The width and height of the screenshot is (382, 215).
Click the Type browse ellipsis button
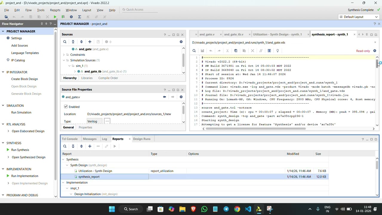[x=107, y=121]
